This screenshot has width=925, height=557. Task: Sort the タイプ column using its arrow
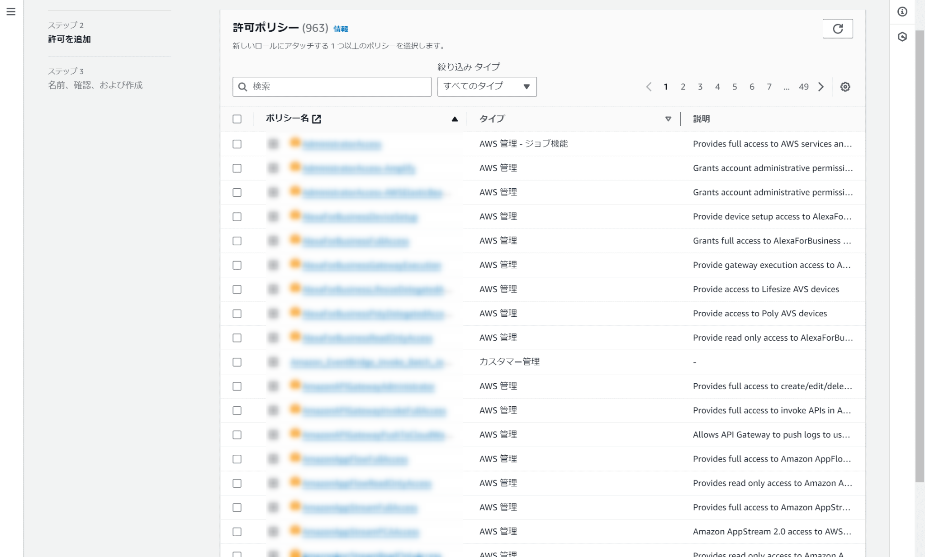point(668,119)
